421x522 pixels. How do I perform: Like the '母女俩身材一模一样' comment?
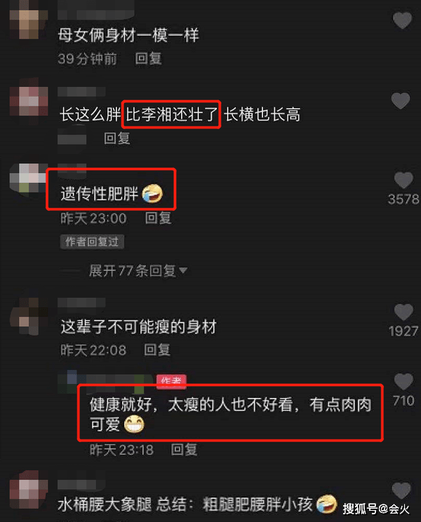point(402,20)
